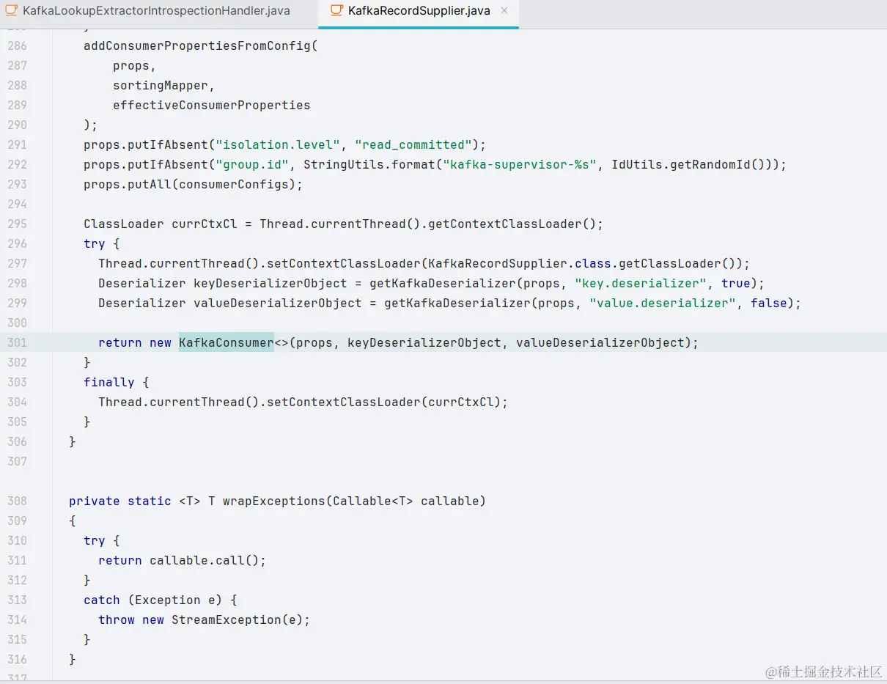Click the highlighted KafkaConsumer class name

[227, 342]
